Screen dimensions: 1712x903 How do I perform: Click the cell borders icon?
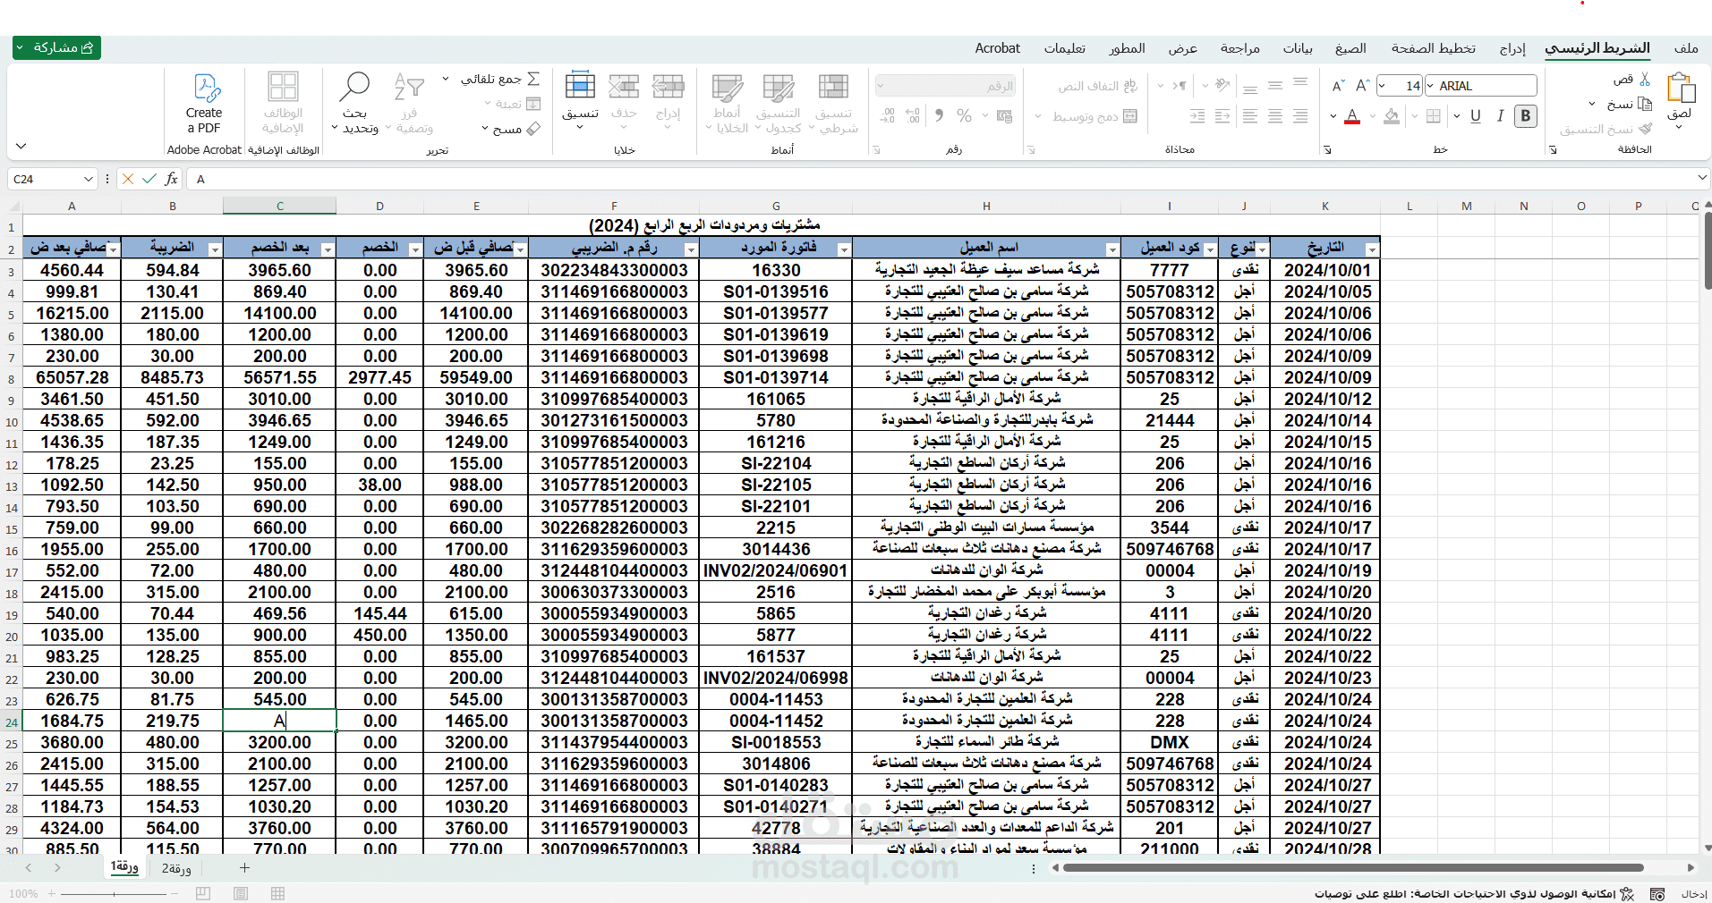(x=1434, y=115)
